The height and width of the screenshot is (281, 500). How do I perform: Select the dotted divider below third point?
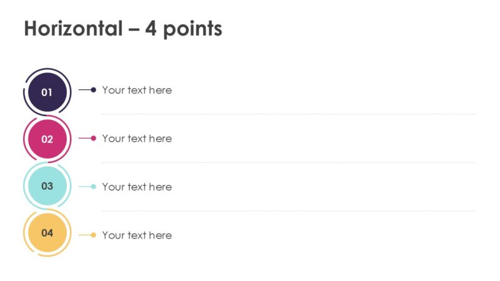(289, 211)
